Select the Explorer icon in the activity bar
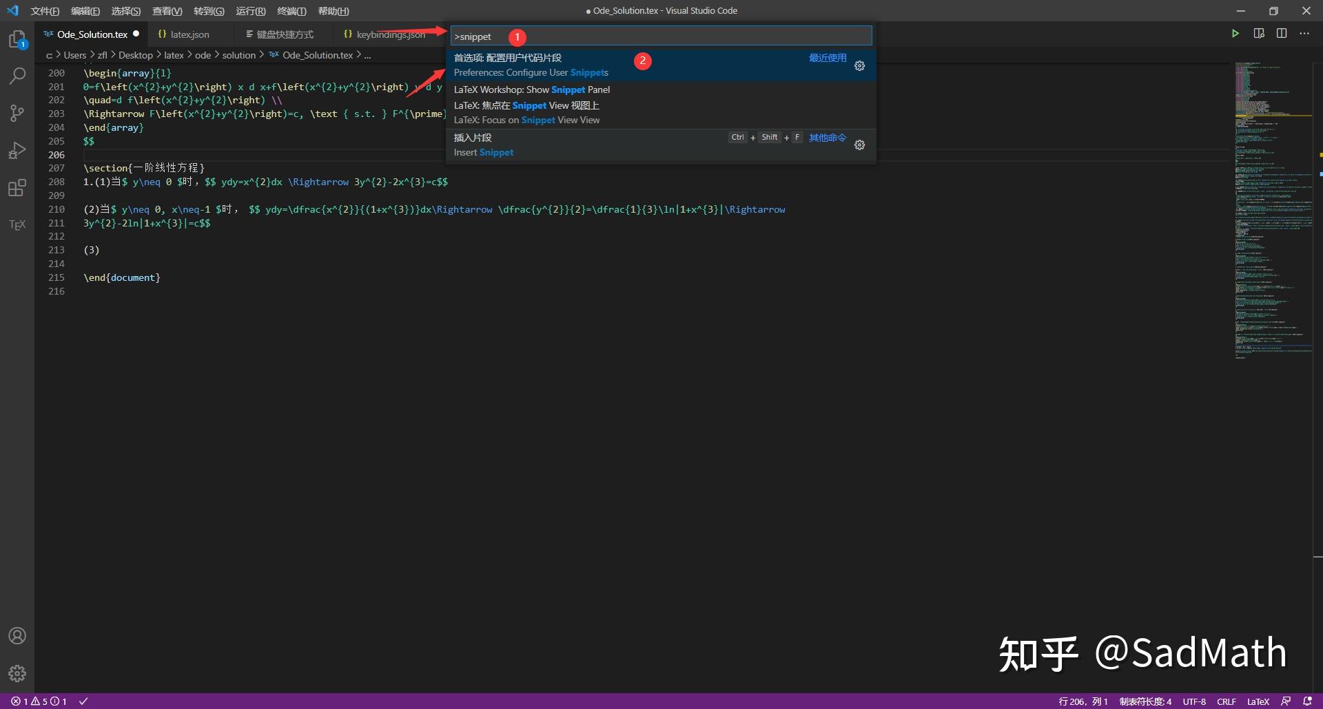 (17, 39)
